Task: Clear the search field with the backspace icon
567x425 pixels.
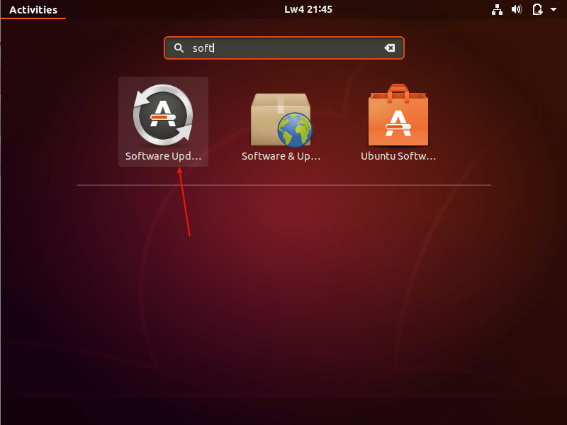Action: tap(389, 48)
